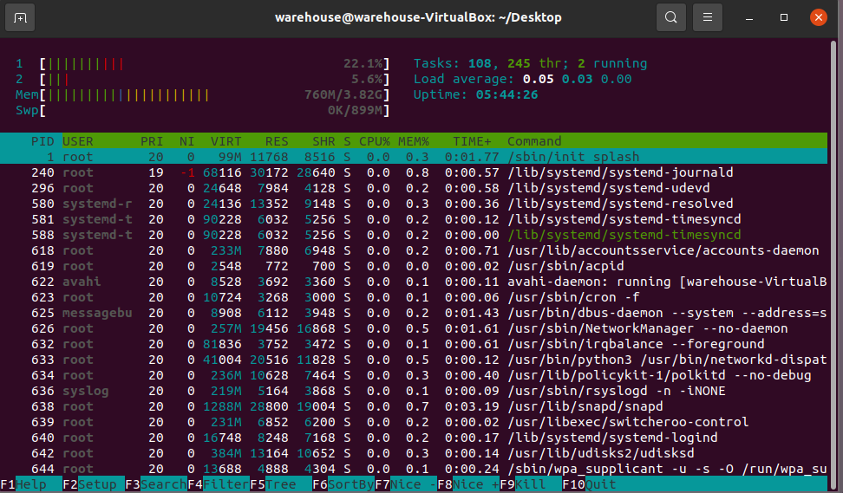Click the Load average line
Image resolution: width=843 pixels, height=493 pixels.
522,79
